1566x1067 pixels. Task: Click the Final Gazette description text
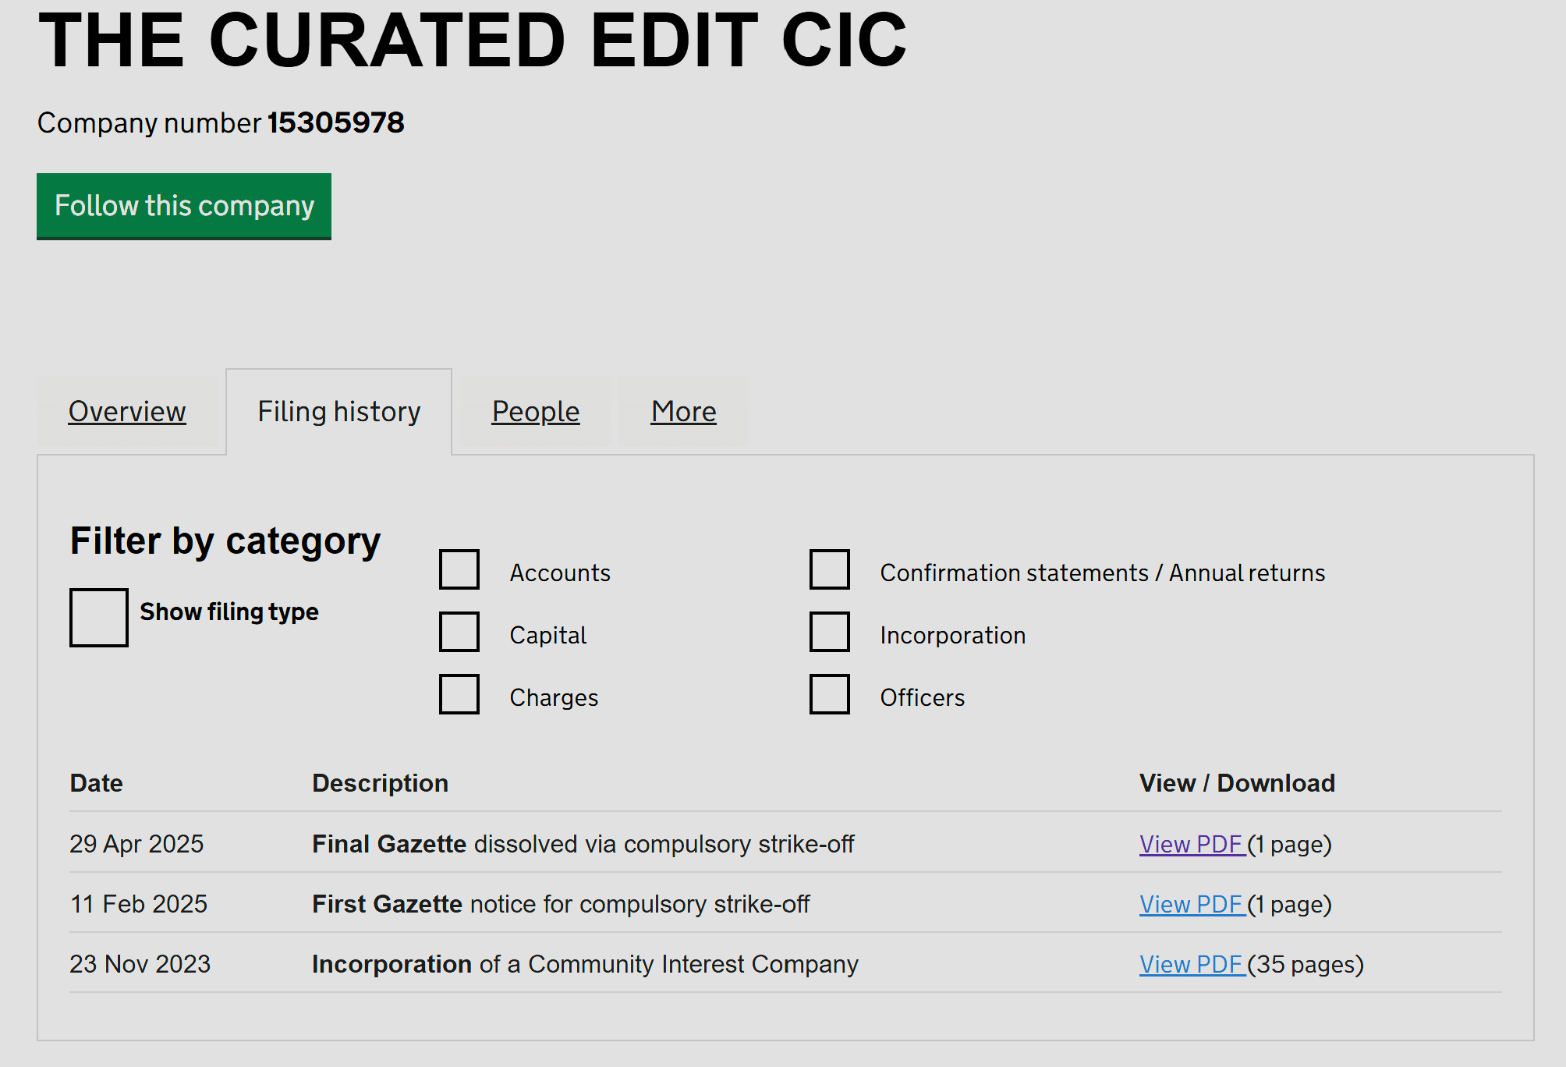(x=583, y=844)
